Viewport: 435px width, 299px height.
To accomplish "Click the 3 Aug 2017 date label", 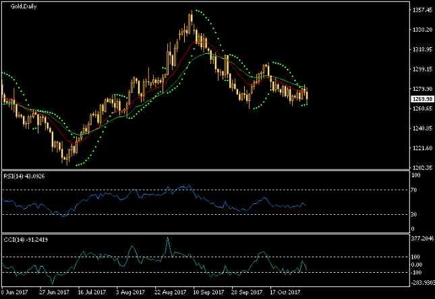I will tap(130, 292).
